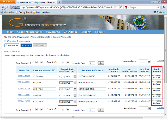Go to first page using top pagination arrow

click(36, 62)
